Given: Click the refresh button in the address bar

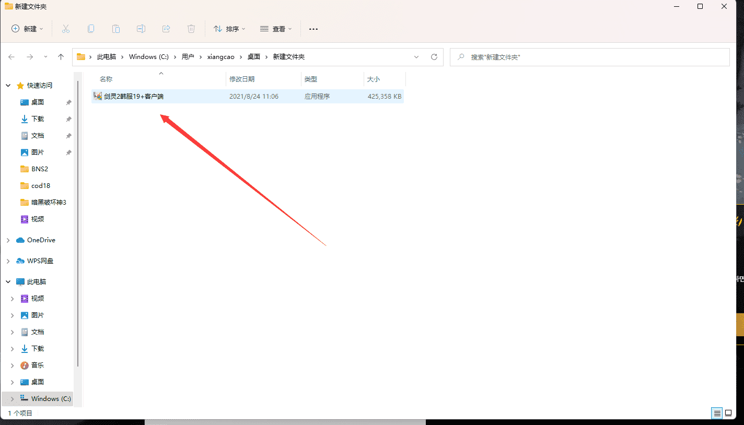Looking at the screenshot, I should click(434, 57).
